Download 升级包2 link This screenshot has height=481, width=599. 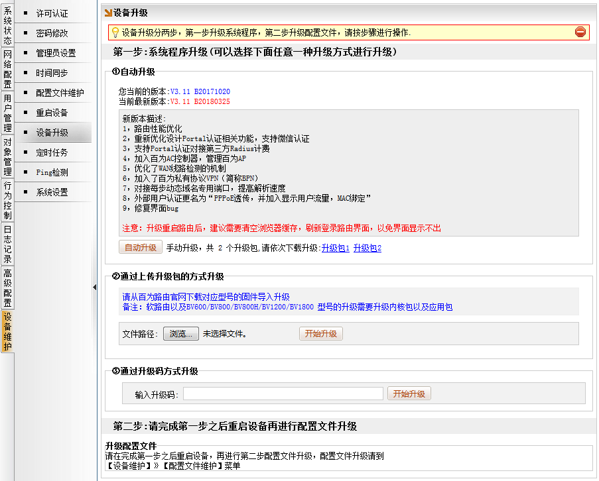tap(367, 248)
